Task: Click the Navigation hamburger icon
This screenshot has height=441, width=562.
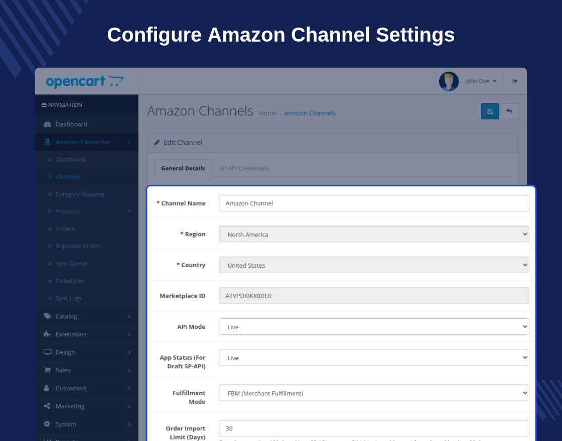Action: (x=44, y=105)
